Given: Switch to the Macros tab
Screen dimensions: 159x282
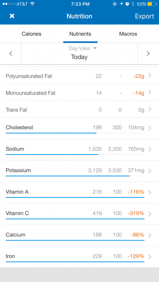Looking at the screenshot, I should (128, 34).
